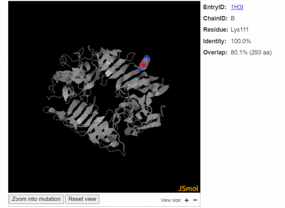Open the 1H3I entry link
285x208 pixels.
coord(237,7)
